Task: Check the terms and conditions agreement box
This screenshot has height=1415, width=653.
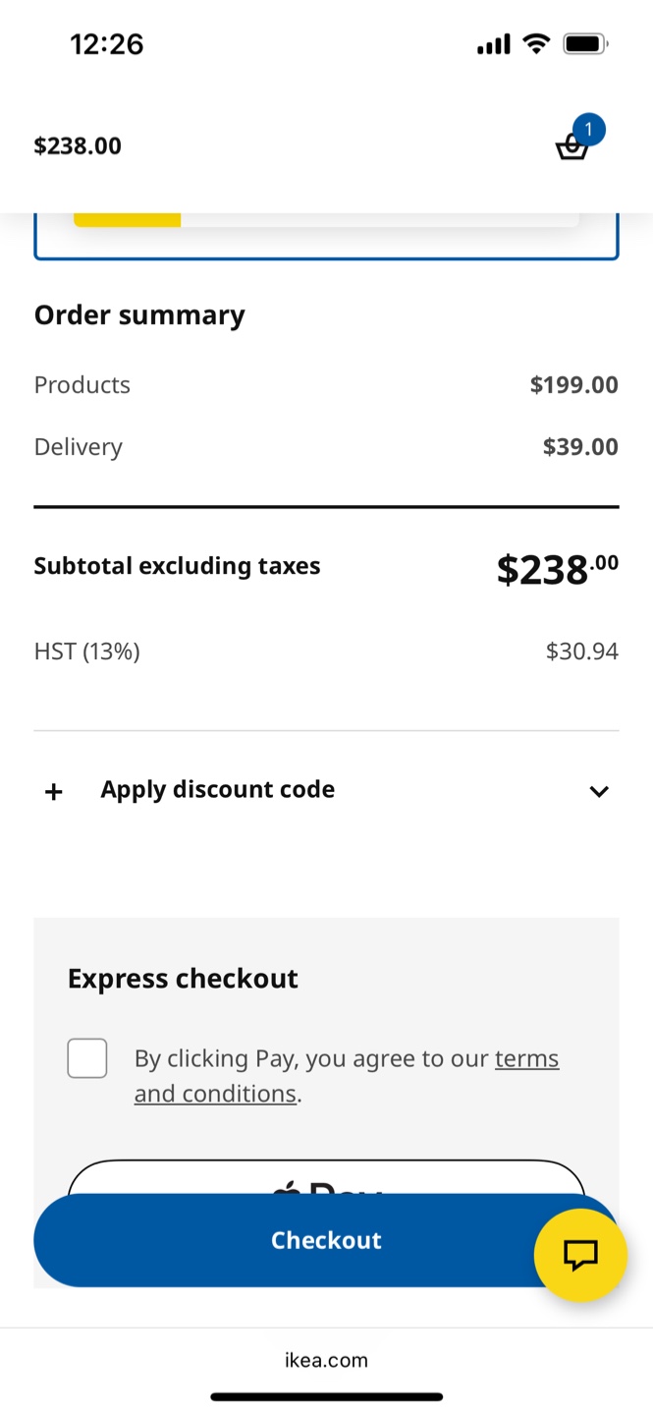Action: (87, 1058)
